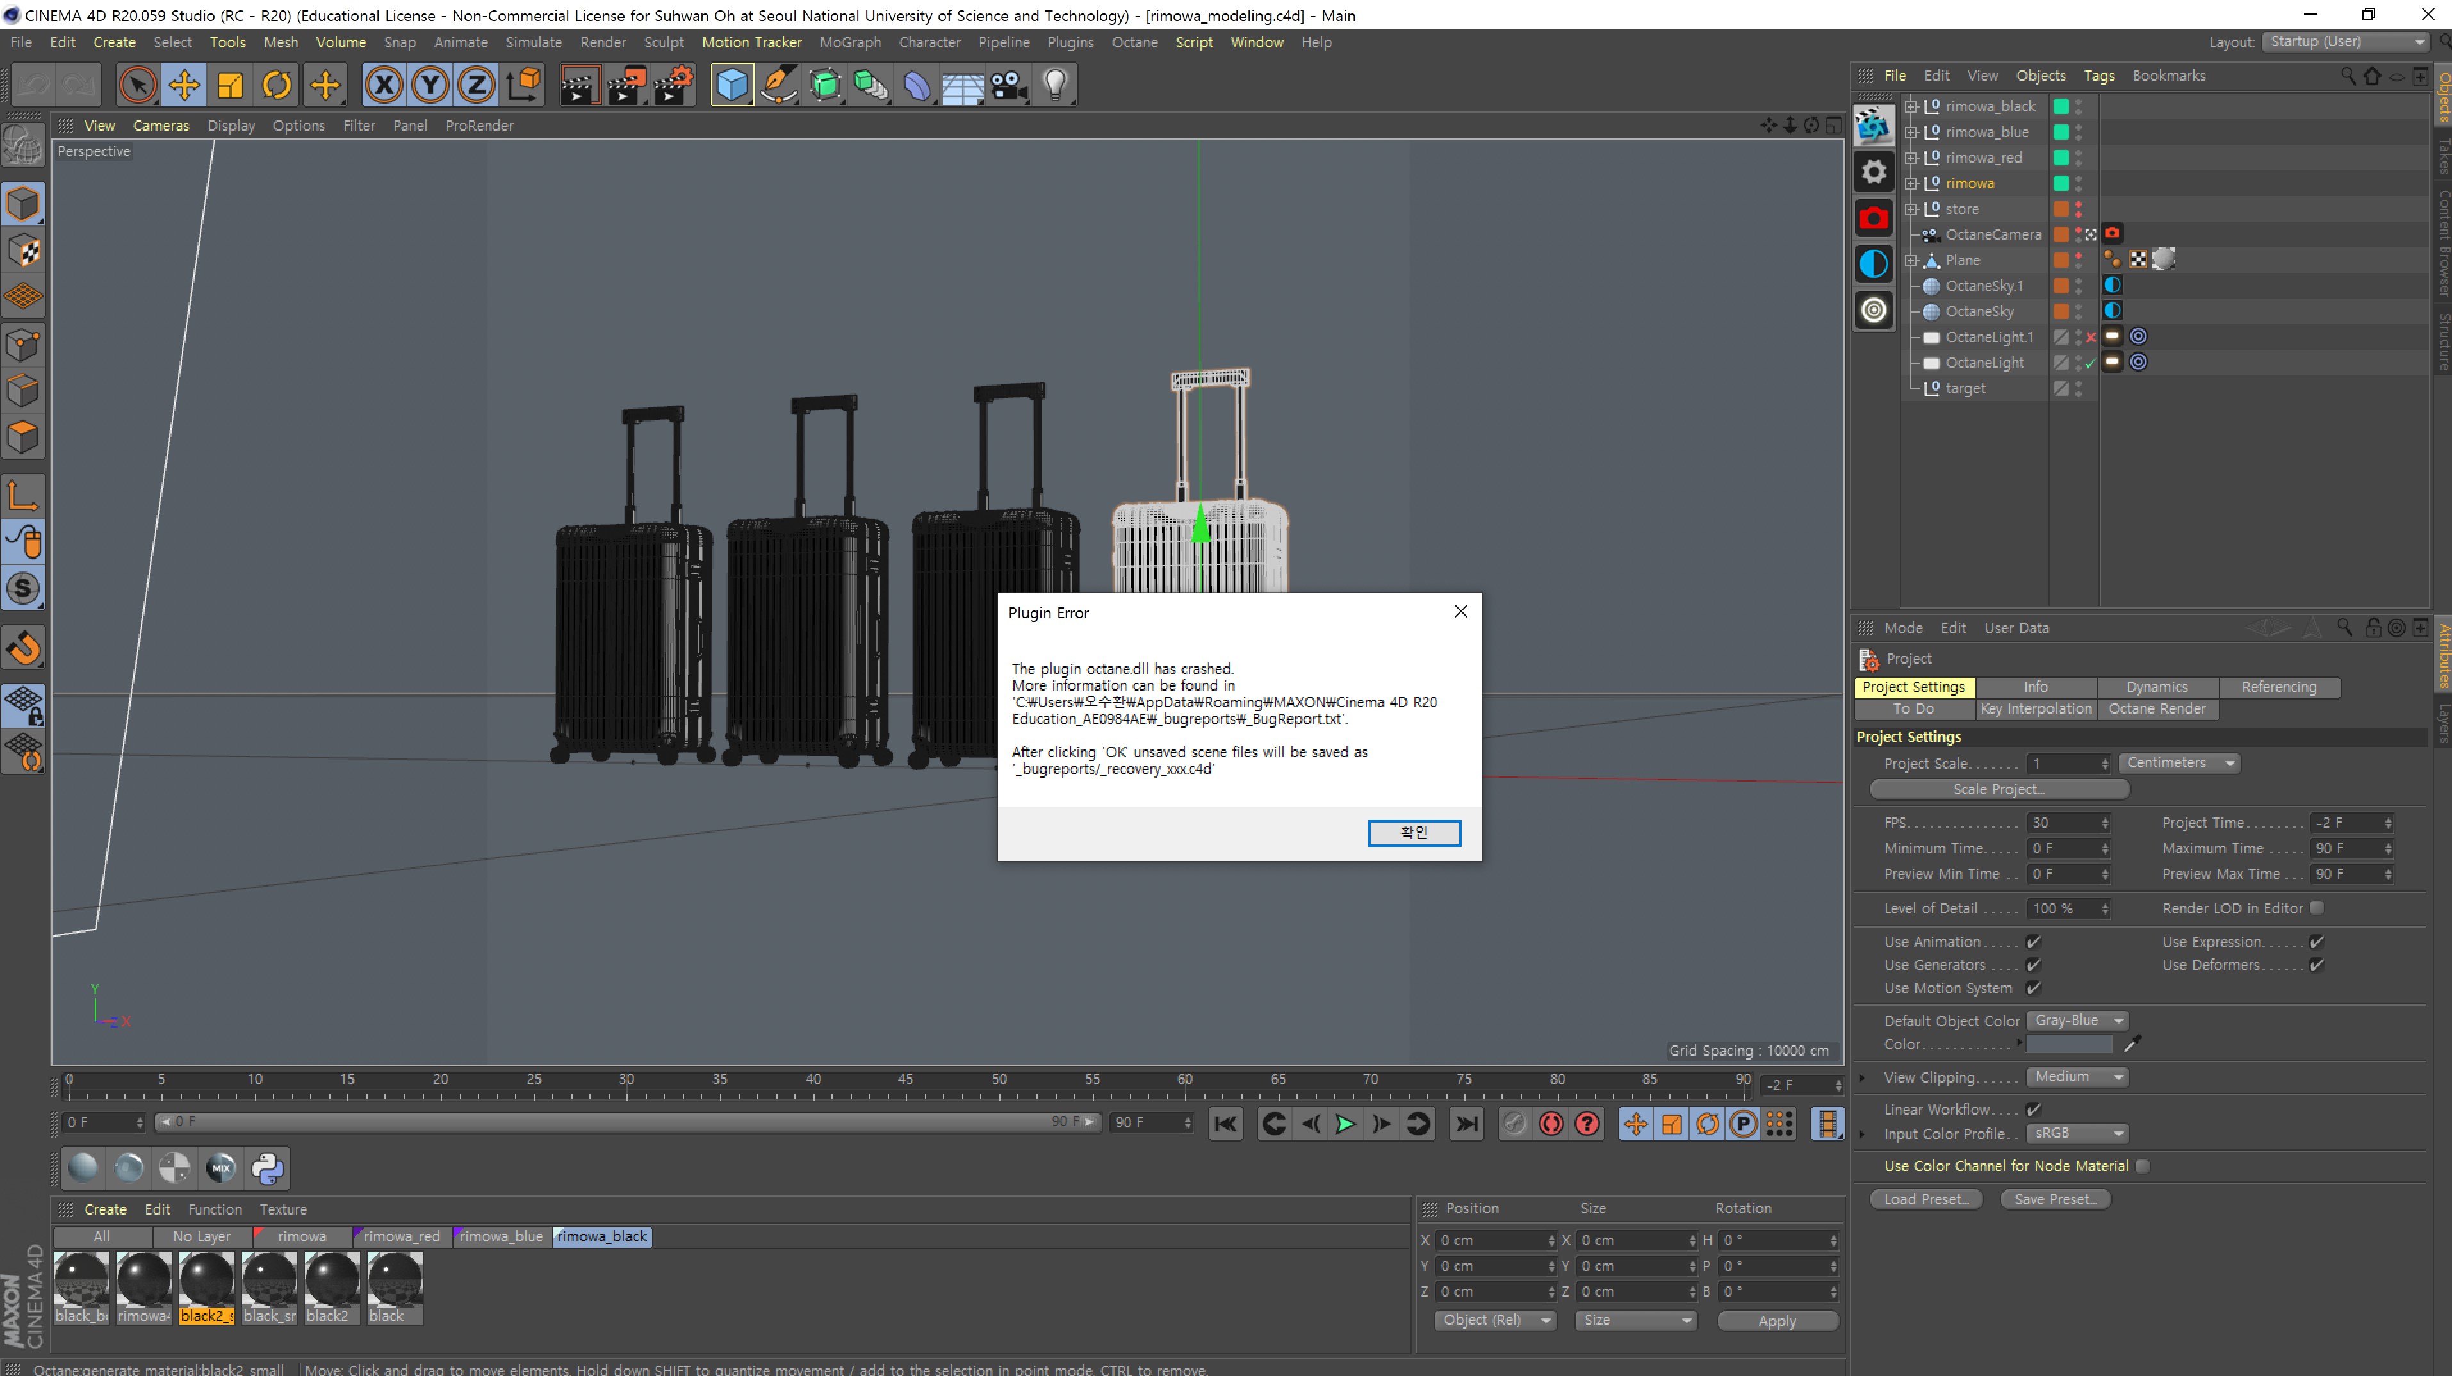Enable Use Motion System checkbox
Screen dimensions: 2452x1376
(2032, 988)
